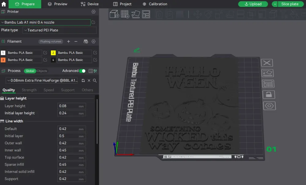306x185 pixels.
Task: Arrange objects on plate 01
Action: [x=268, y=84]
